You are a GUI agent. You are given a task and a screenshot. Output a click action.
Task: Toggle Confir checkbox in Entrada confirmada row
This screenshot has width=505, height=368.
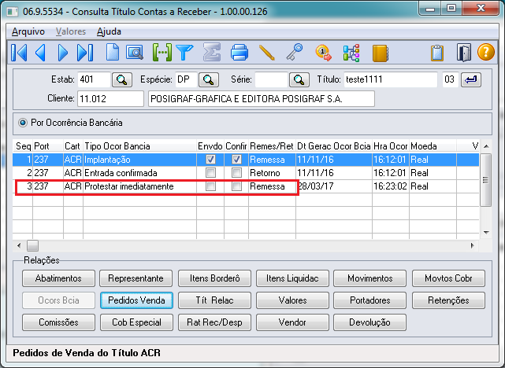tap(236, 173)
